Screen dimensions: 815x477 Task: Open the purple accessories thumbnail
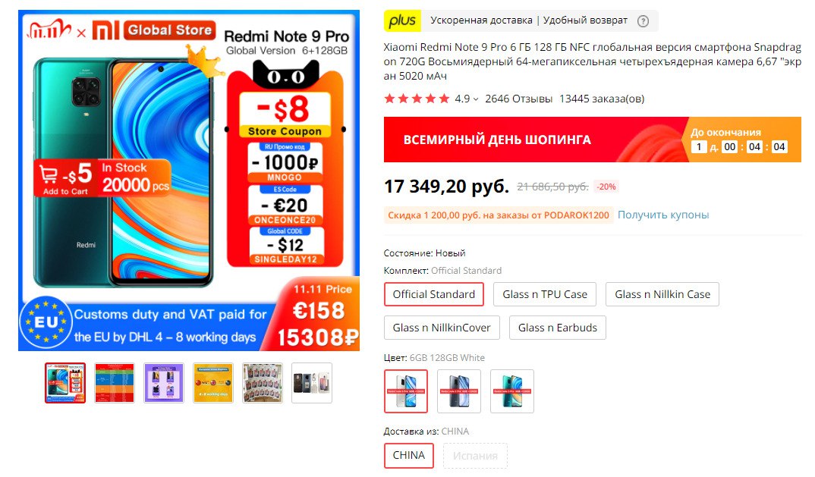coord(164,383)
